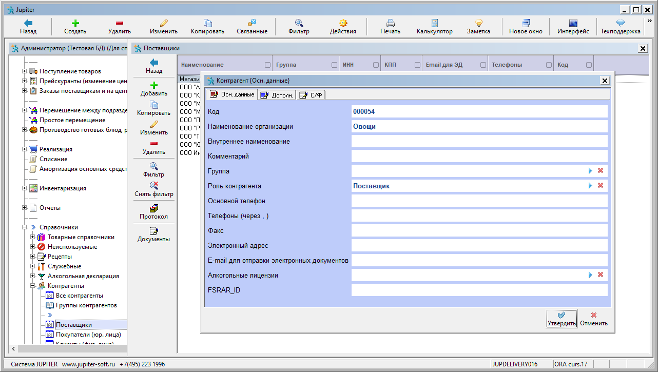This screenshot has height=372, width=658.
Task: Click the Наименование организации input field
Action: tap(479, 126)
